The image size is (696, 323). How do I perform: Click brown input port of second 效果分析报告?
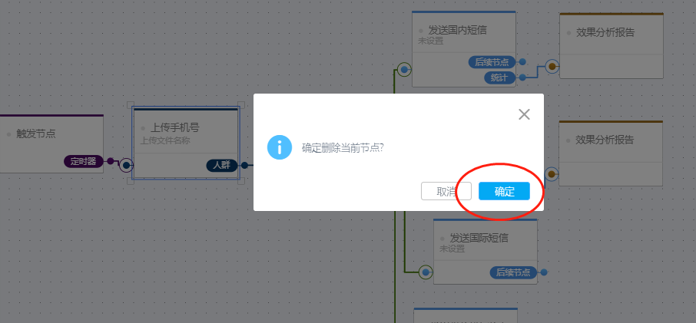tap(552, 174)
